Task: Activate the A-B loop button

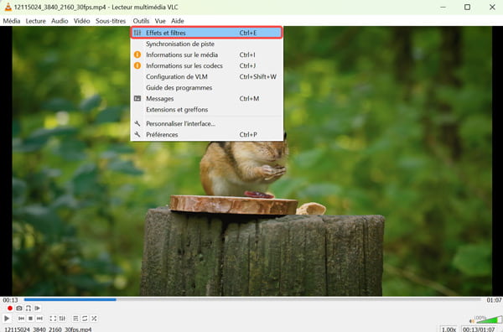Action: click(29, 308)
